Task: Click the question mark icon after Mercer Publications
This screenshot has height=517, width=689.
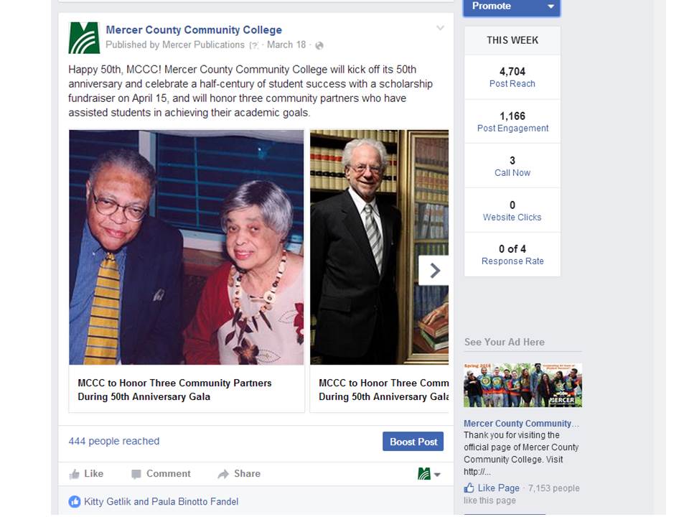Action: (253, 45)
